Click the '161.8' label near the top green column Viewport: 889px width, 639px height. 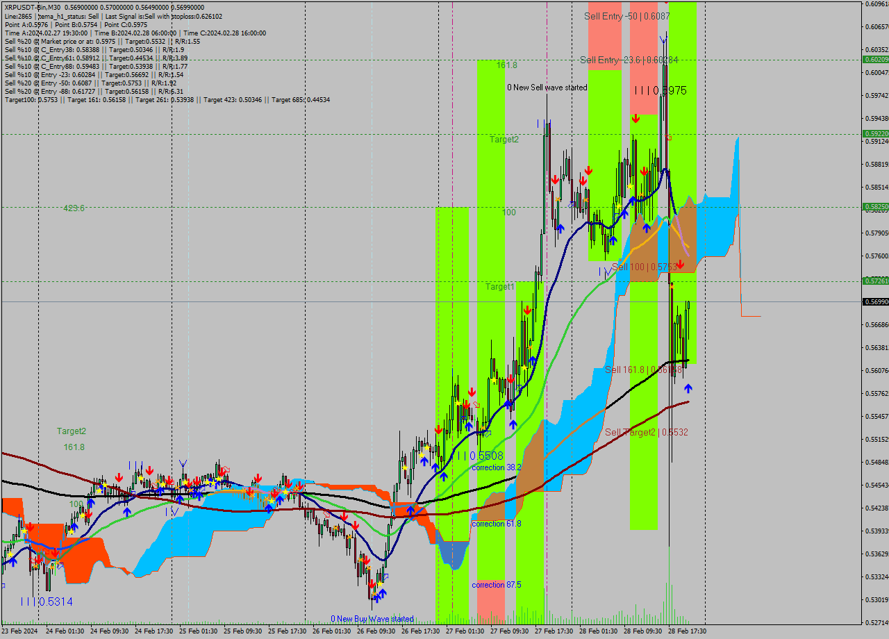tap(506, 65)
